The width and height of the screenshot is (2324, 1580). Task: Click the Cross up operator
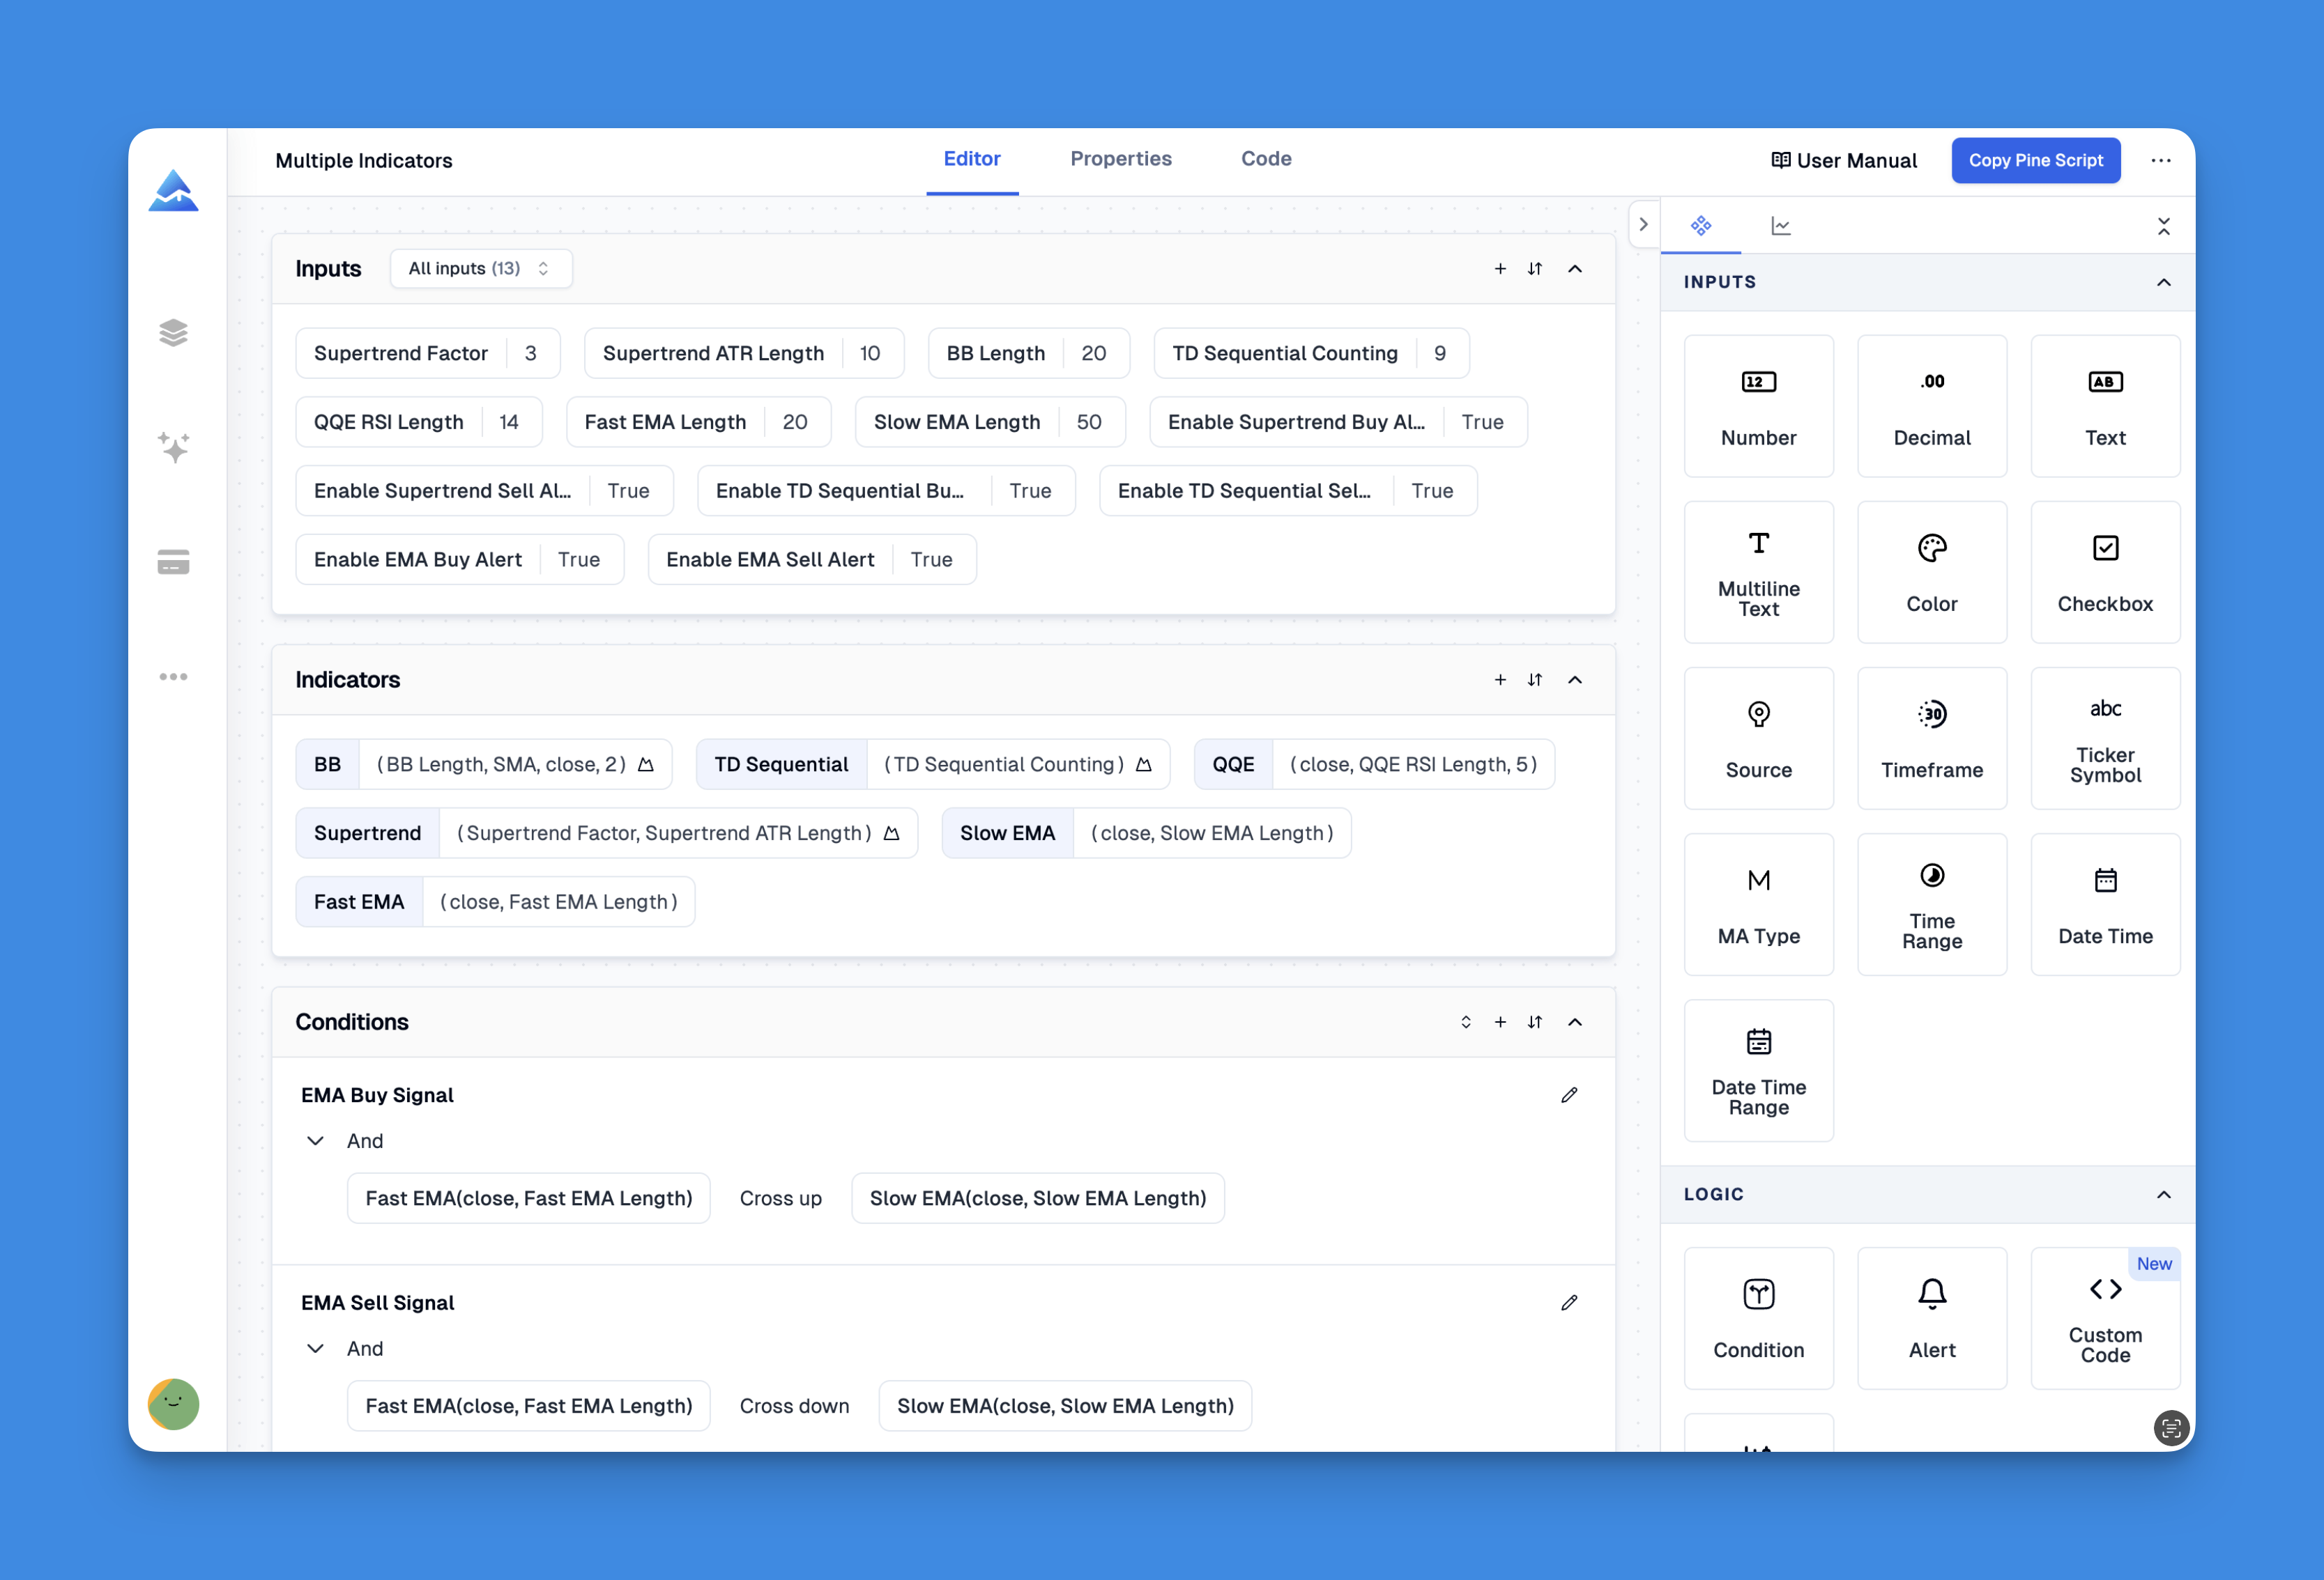[x=780, y=1198]
